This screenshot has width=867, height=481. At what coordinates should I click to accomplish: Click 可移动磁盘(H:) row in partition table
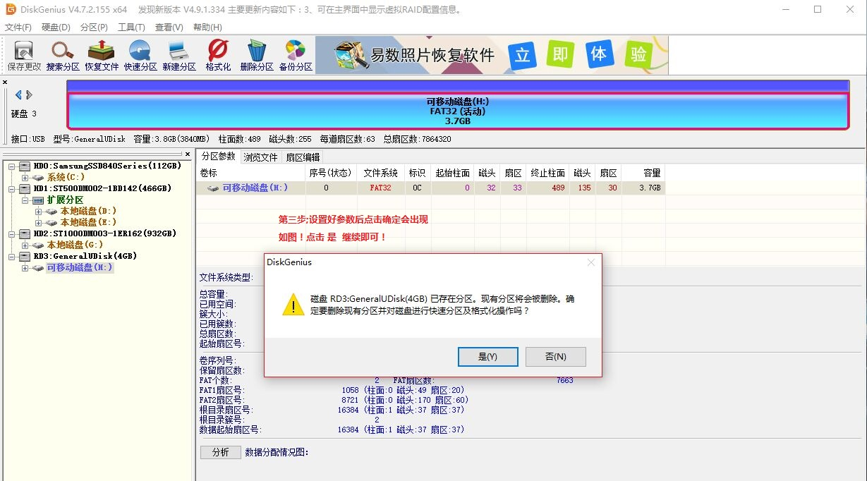tap(430, 188)
